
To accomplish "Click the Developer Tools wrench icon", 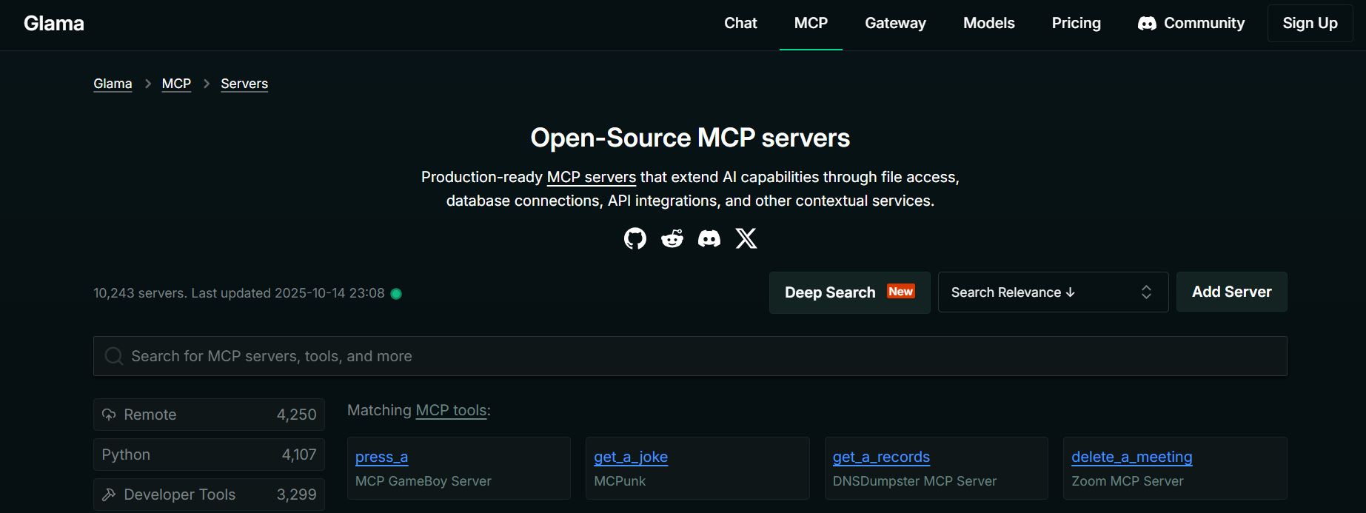I will (109, 494).
